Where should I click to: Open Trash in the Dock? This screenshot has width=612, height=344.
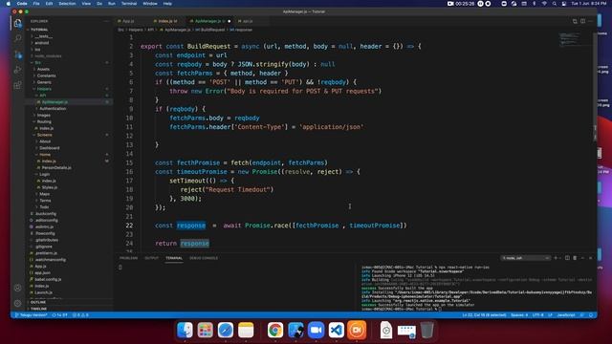(426, 330)
